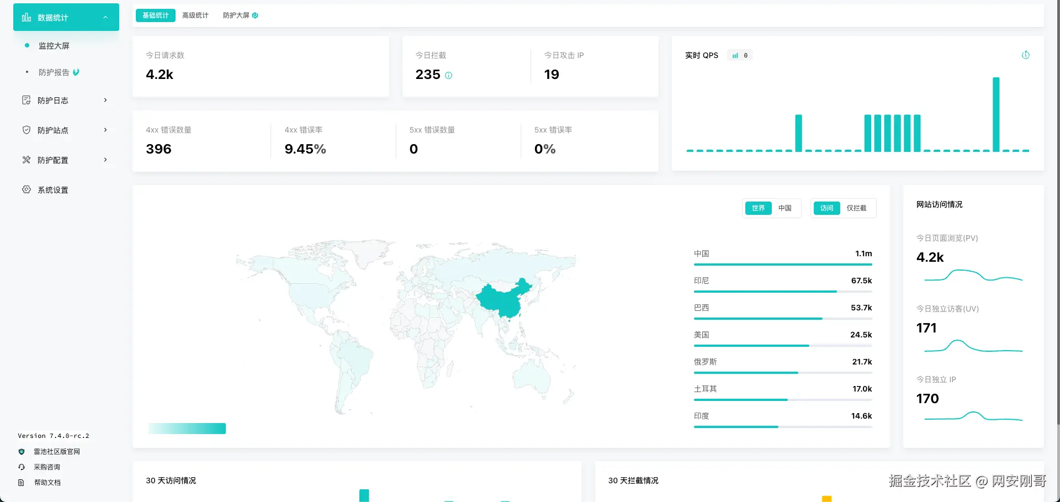
Task: Click the 网站访问情况 heading
Action: [939, 204]
